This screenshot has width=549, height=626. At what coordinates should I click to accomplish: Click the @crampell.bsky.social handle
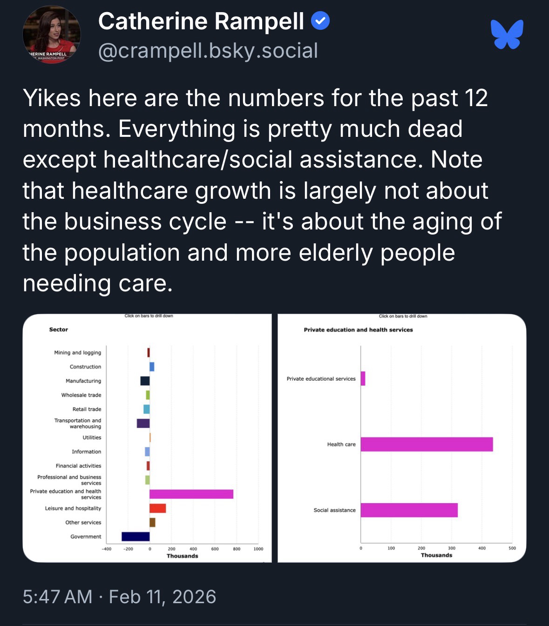(x=208, y=51)
